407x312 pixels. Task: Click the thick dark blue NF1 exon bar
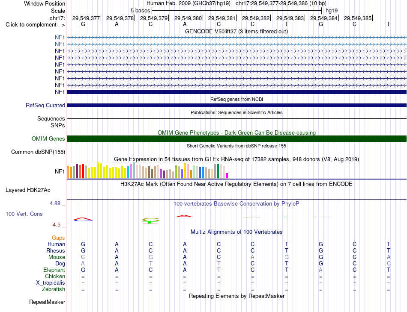coord(236,92)
